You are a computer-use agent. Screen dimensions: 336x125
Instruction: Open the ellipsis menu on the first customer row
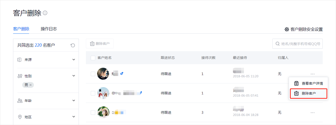312,74
